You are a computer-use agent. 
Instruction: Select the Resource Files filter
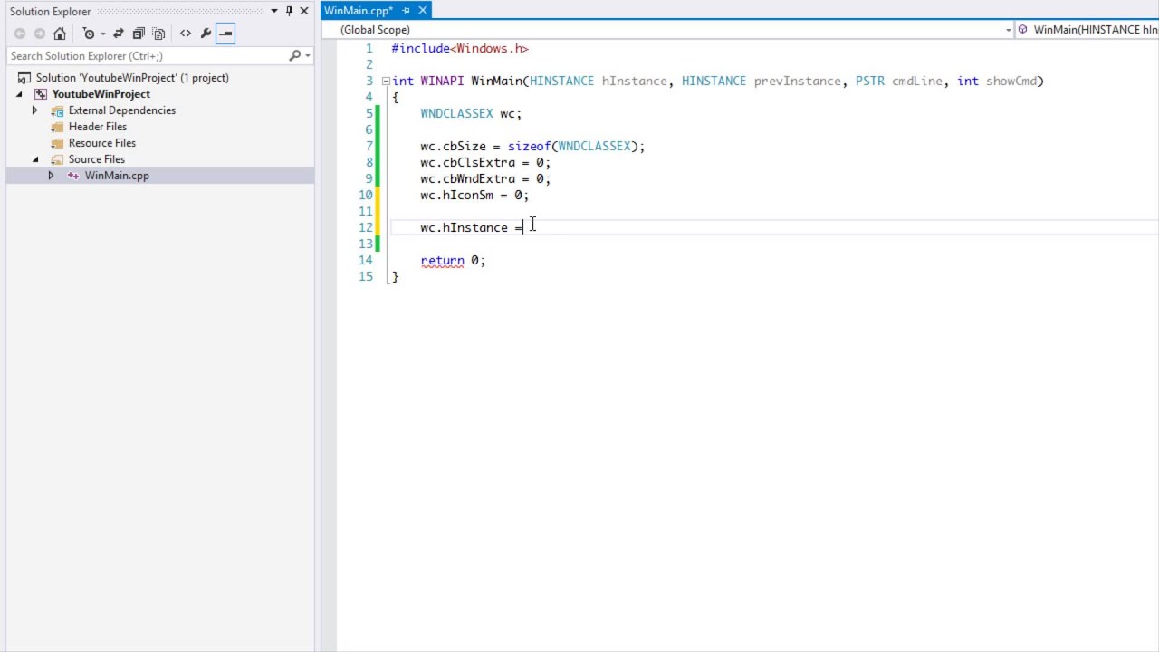tap(101, 143)
